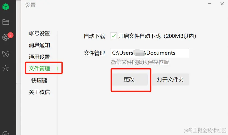This screenshot has width=228, height=135.
Task: Select the 文件管理 settings section
Action: (x=39, y=68)
